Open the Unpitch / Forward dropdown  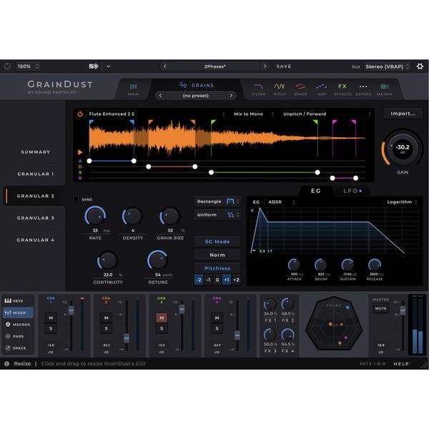(327, 114)
